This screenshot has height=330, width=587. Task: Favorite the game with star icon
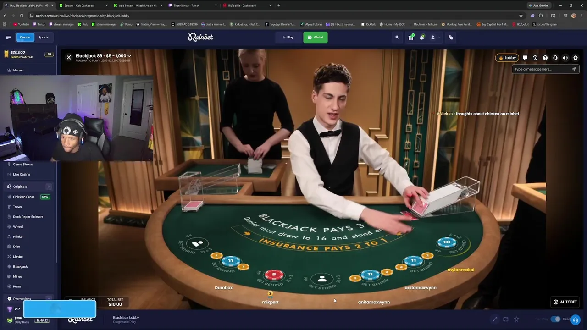[x=516, y=319]
